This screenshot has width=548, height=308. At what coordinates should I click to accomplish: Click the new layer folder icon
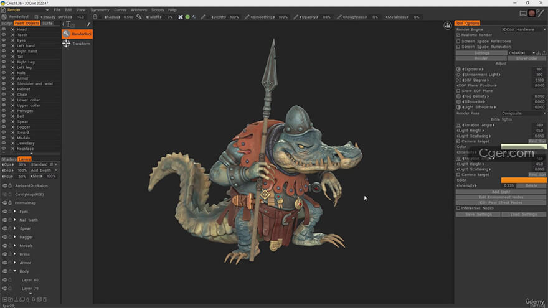pyautogui.click(x=11, y=299)
